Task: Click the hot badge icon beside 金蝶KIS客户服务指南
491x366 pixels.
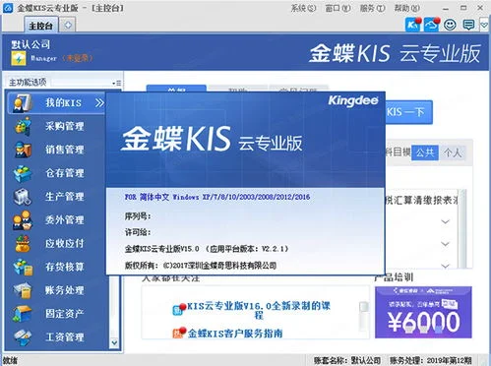Action: click(179, 333)
